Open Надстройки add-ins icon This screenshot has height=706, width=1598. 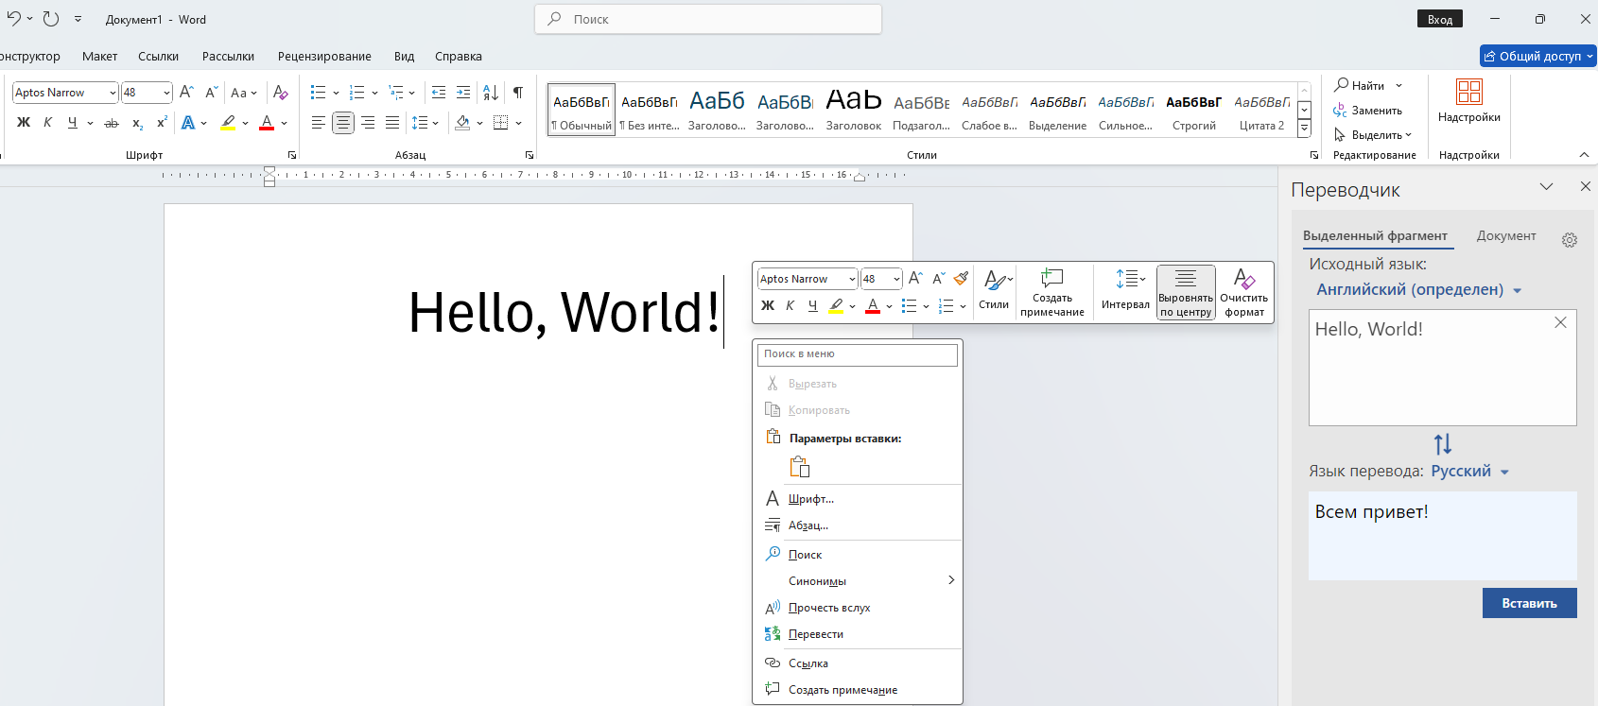[x=1468, y=101]
